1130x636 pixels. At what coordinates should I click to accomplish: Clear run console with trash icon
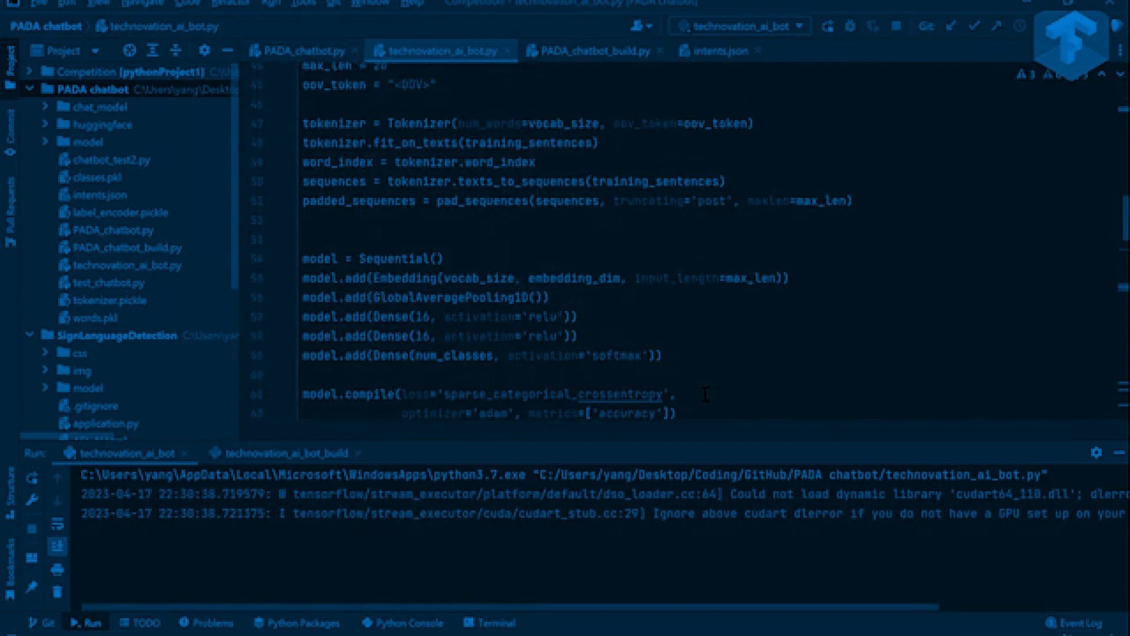pos(57,592)
